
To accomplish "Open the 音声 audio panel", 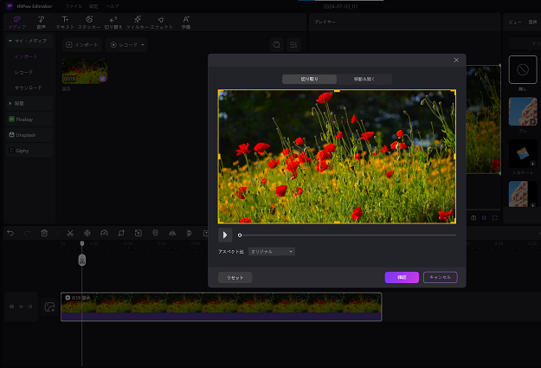I will point(41,23).
